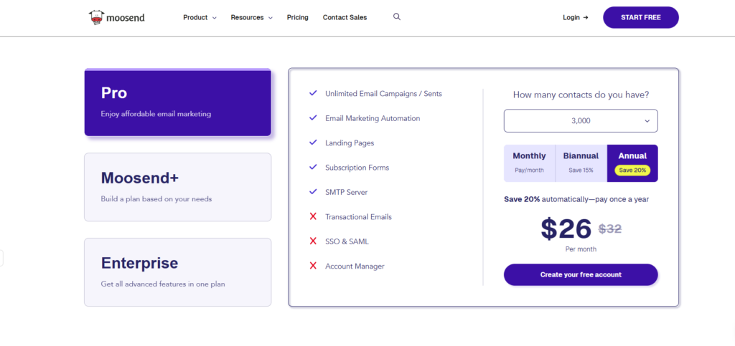Select the Enterprise plan card

(x=178, y=272)
